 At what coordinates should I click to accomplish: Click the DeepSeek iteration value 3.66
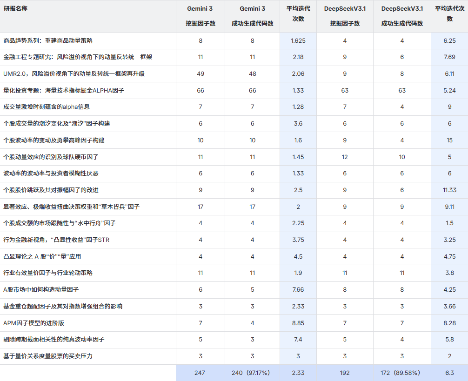click(x=449, y=307)
